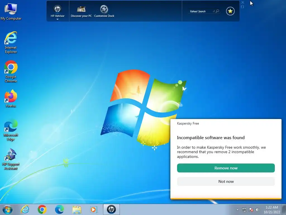
Task: Click the Remove now button
Action: coord(226,168)
